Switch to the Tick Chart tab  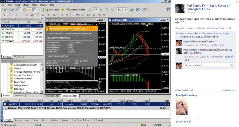click(x=19, y=57)
